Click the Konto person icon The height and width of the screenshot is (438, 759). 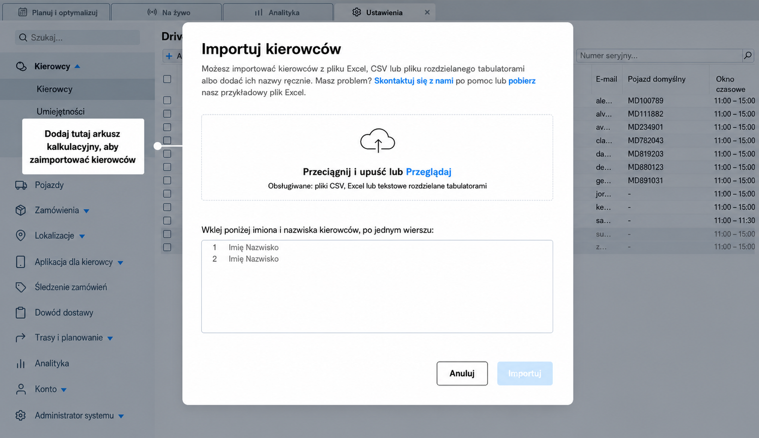20,389
